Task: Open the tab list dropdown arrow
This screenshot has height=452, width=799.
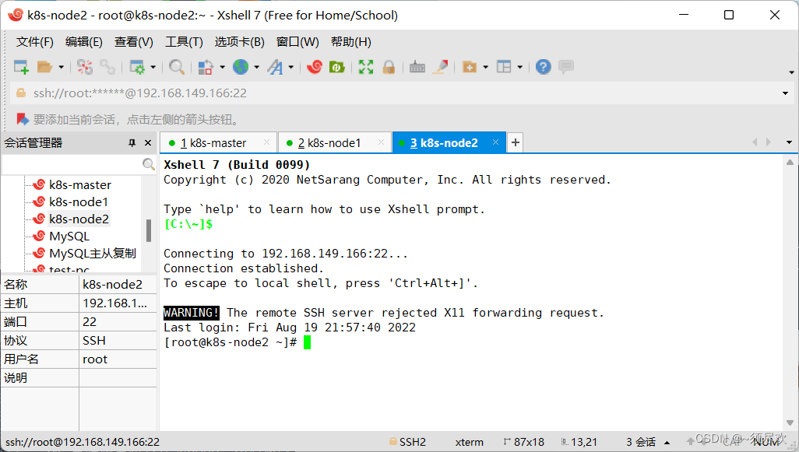Action: (790, 142)
